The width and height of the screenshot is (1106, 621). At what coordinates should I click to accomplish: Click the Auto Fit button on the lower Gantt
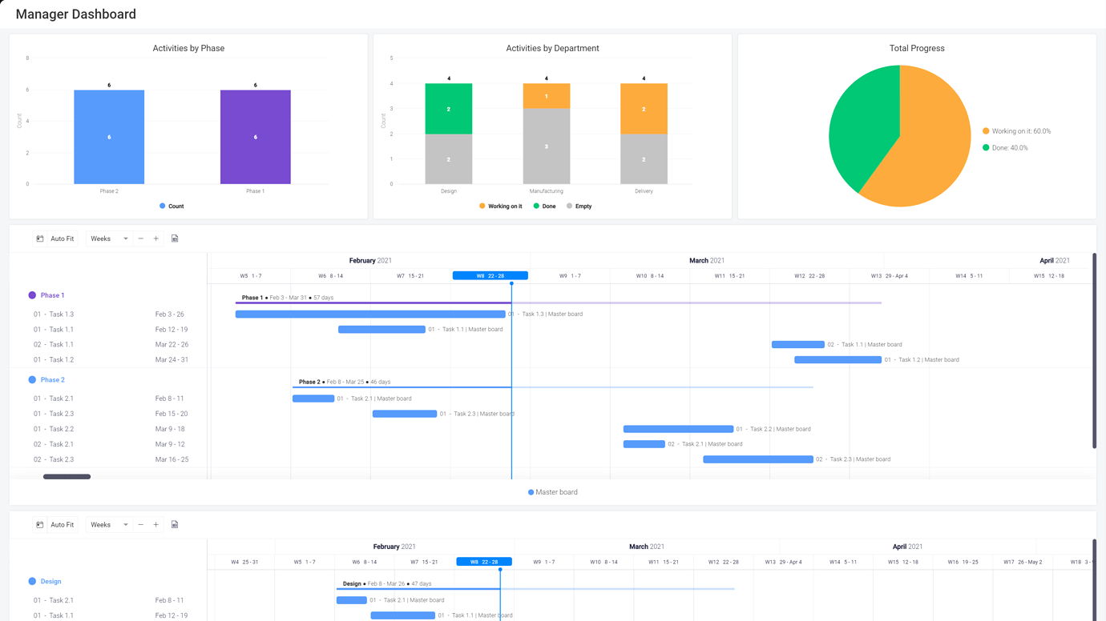62,524
